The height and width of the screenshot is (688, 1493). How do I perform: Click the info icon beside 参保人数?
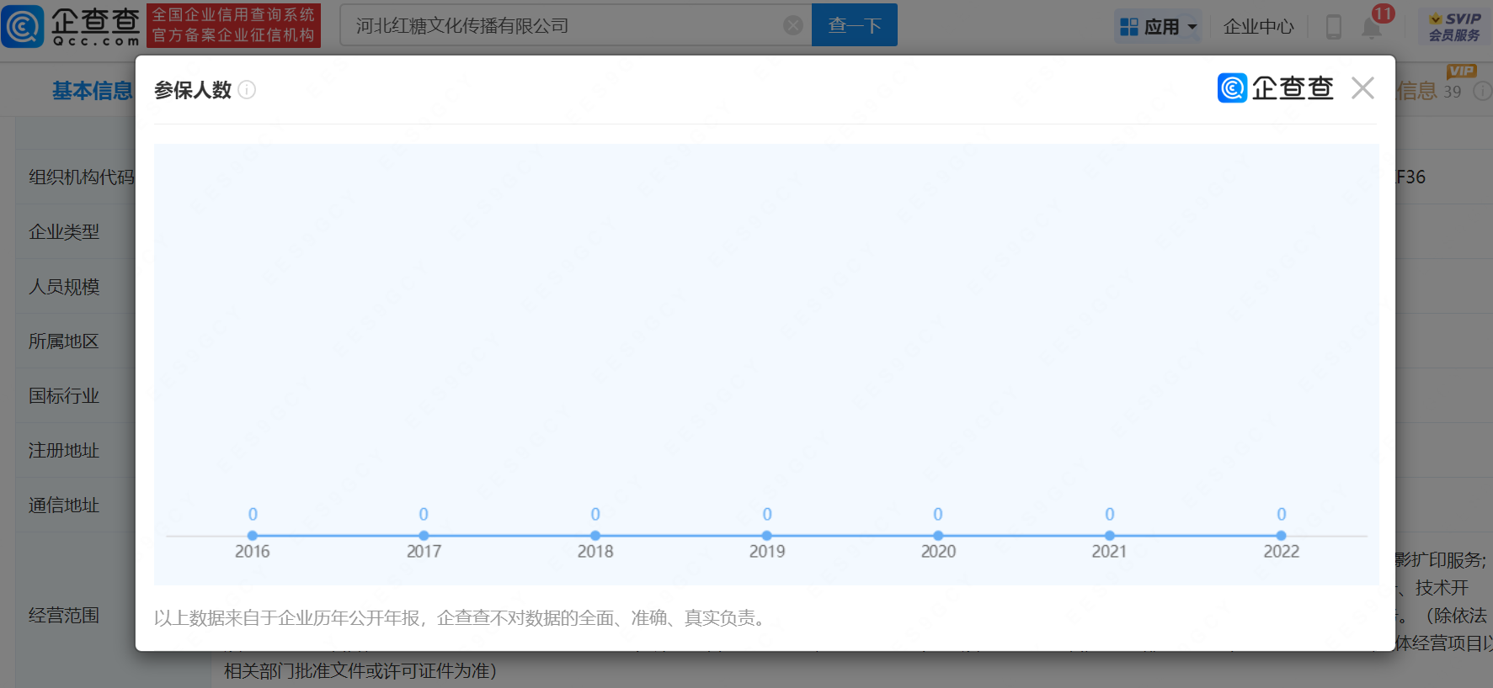247,90
